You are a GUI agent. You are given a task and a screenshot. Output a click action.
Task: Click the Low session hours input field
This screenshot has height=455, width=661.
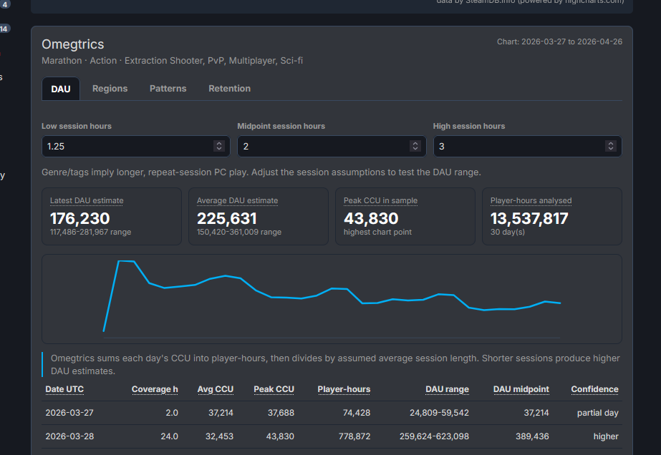click(x=136, y=146)
